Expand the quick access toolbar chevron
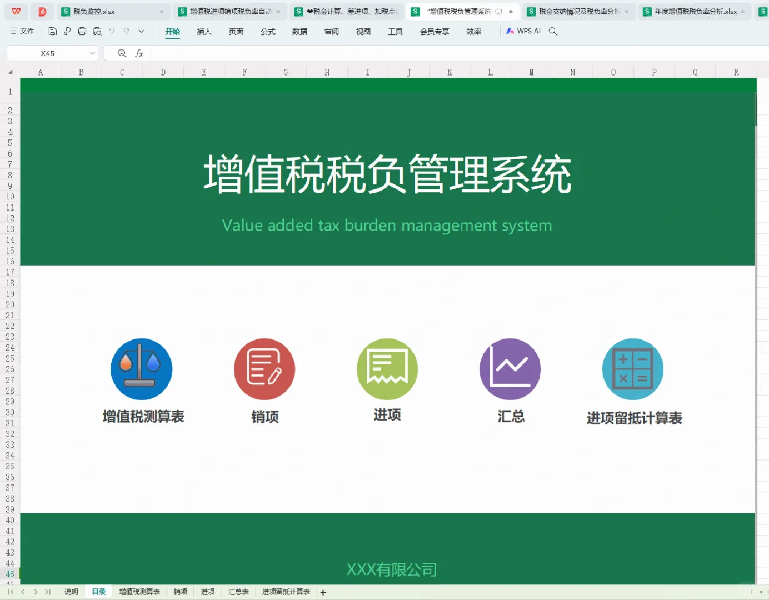 pyautogui.click(x=141, y=31)
